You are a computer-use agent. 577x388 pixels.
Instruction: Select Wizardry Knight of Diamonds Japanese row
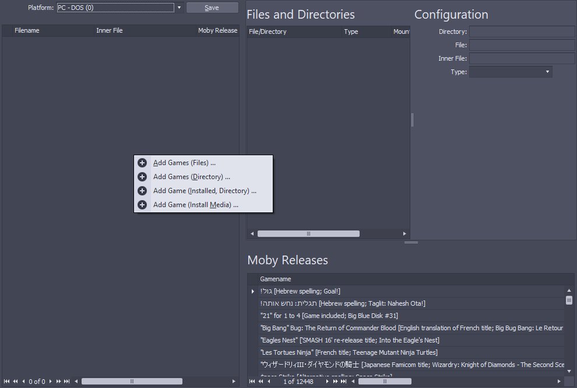(x=411, y=365)
